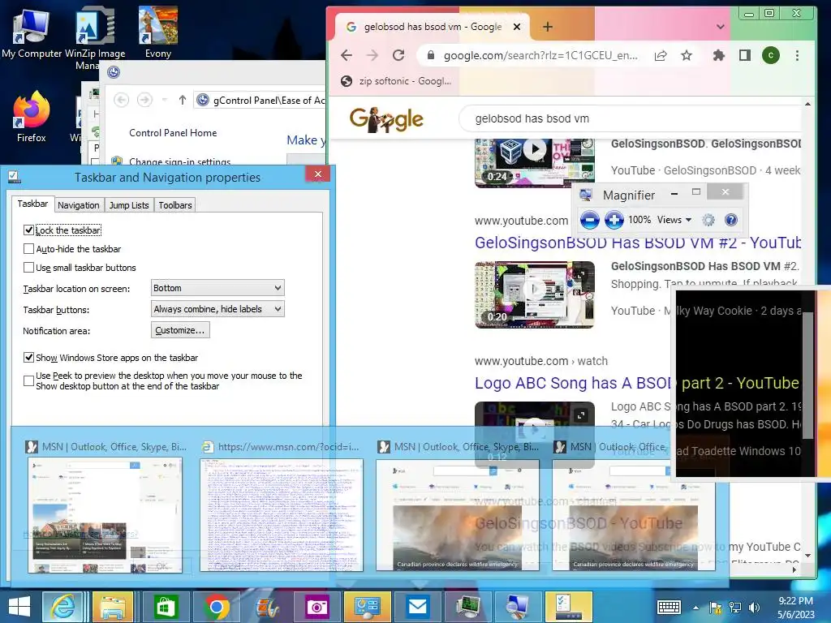Select first MSN Outlook window preview thumbnail
This screenshot has height=623, width=831.
pyautogui.click(x=105, y=514)
